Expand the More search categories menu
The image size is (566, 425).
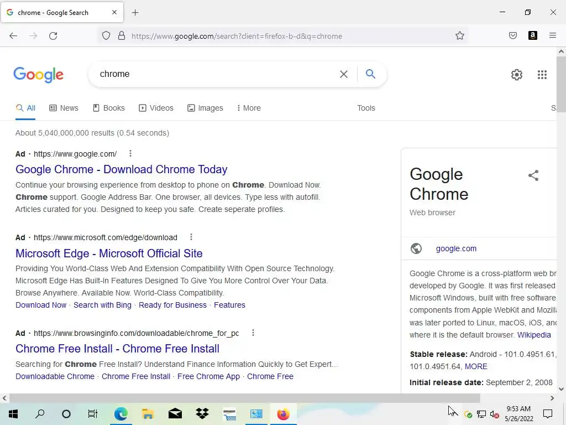click(x=249, y=108)
